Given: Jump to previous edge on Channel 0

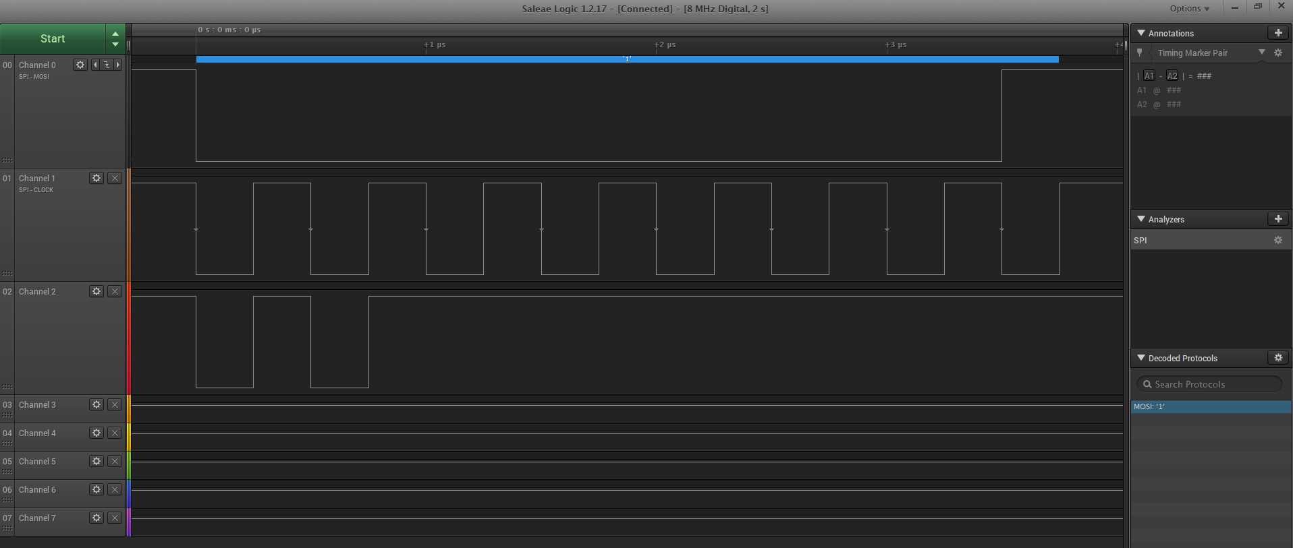Looking at the screenshot, I should point(95,65).
